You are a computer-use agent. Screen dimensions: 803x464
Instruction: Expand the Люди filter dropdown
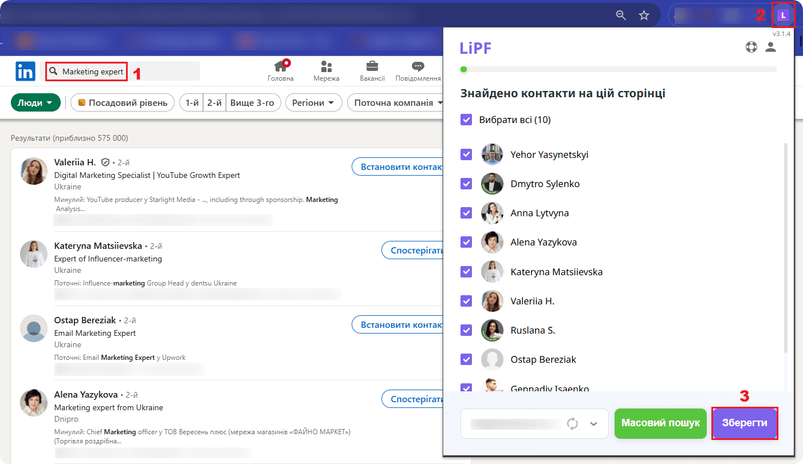pos(36,103)
